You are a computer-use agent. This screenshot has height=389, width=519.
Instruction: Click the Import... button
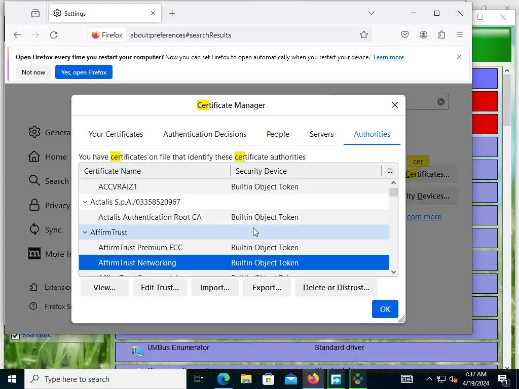click(x=215, y=288)
